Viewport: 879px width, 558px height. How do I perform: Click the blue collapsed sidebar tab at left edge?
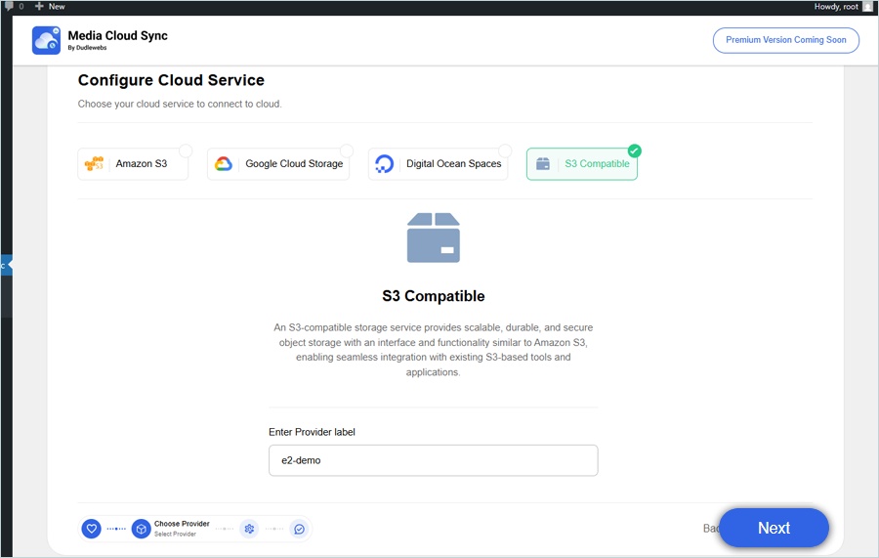pos(6,265)
